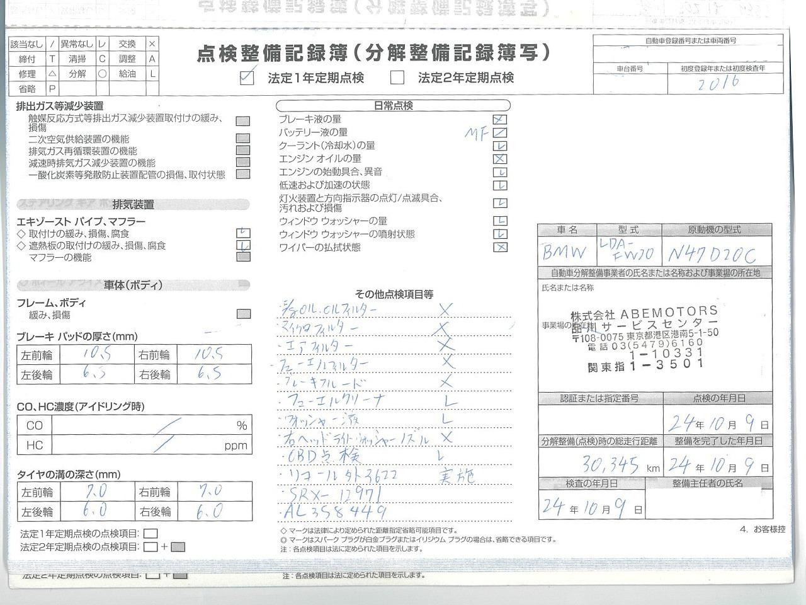Select the handwritten AL358449 entry
The width and height of the screenshot is (806, 605).
[x=334, y=511]
